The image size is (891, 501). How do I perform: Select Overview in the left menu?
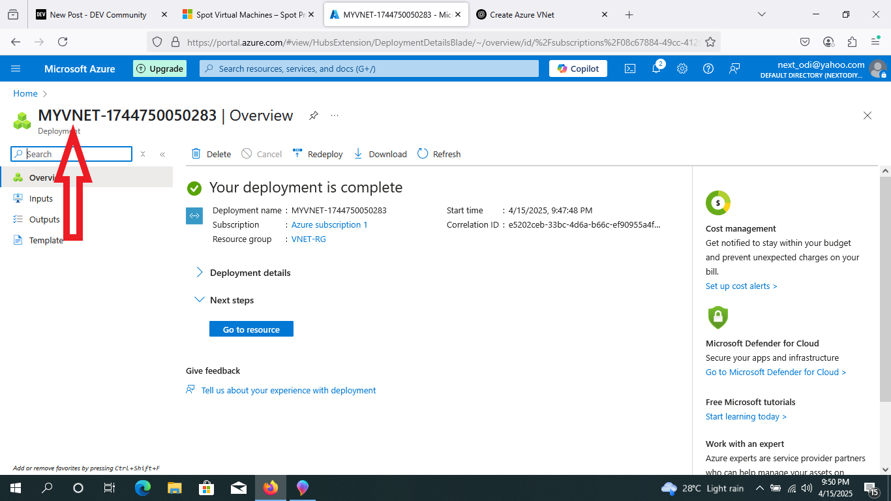pyautogui.click(x=86, y=177)
